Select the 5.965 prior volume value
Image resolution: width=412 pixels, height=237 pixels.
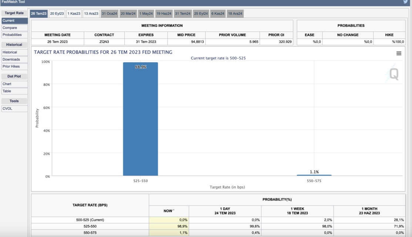pyautogui.click(x=254, y=42)
